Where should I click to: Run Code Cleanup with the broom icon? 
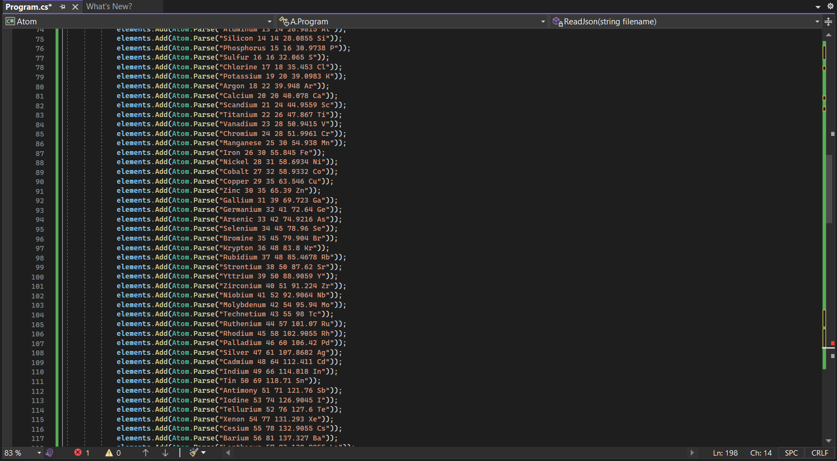[192, 453]
